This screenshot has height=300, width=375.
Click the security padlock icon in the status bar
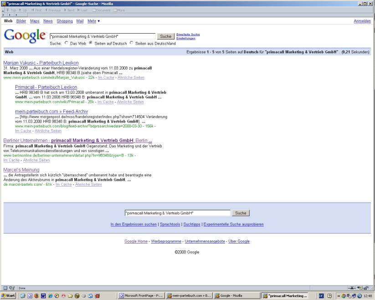366,288
